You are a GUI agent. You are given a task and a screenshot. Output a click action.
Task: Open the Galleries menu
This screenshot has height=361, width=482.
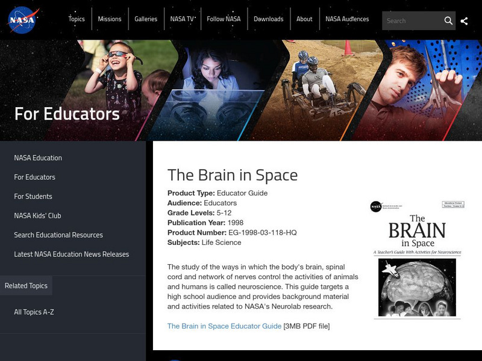(x=146, y=19)
